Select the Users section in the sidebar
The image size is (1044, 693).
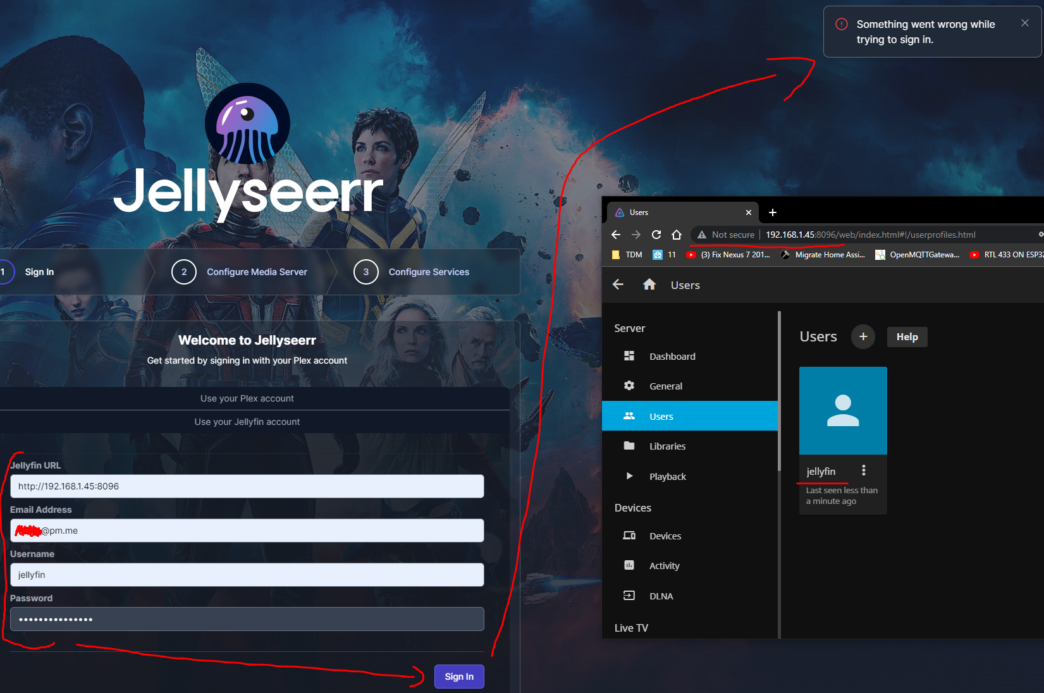(661, 416)
